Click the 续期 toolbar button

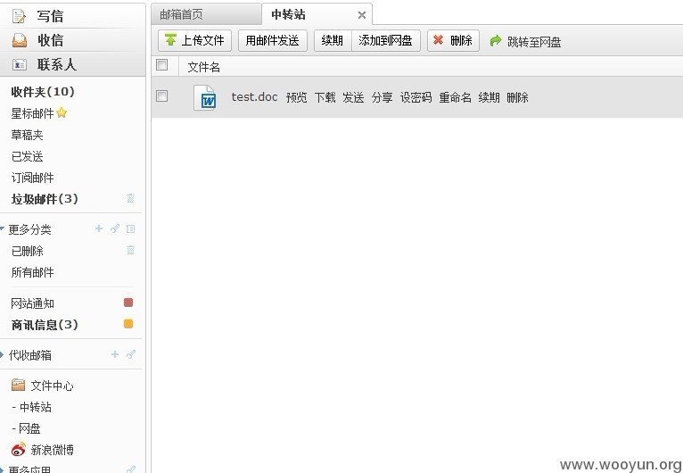pyautogui.click(x=333, y=40)
